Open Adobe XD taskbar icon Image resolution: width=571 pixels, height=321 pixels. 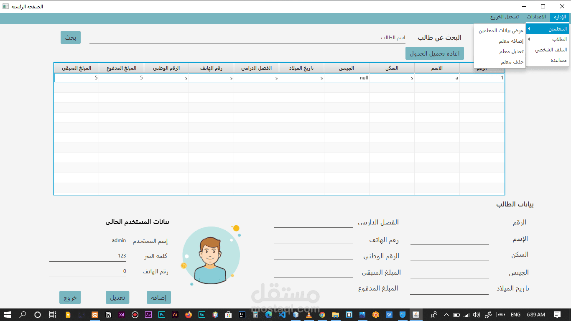click(x=122, y=315)
